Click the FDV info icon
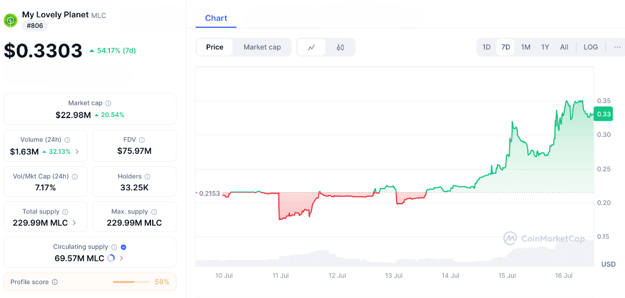Image resolution: width=625 pixels, height=298 pixels. [x=142, y=140]
